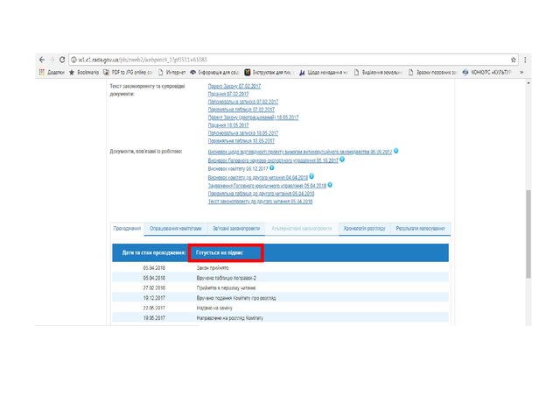Switch to Альтернативні законопроекти tab

[x=302, y=229]
